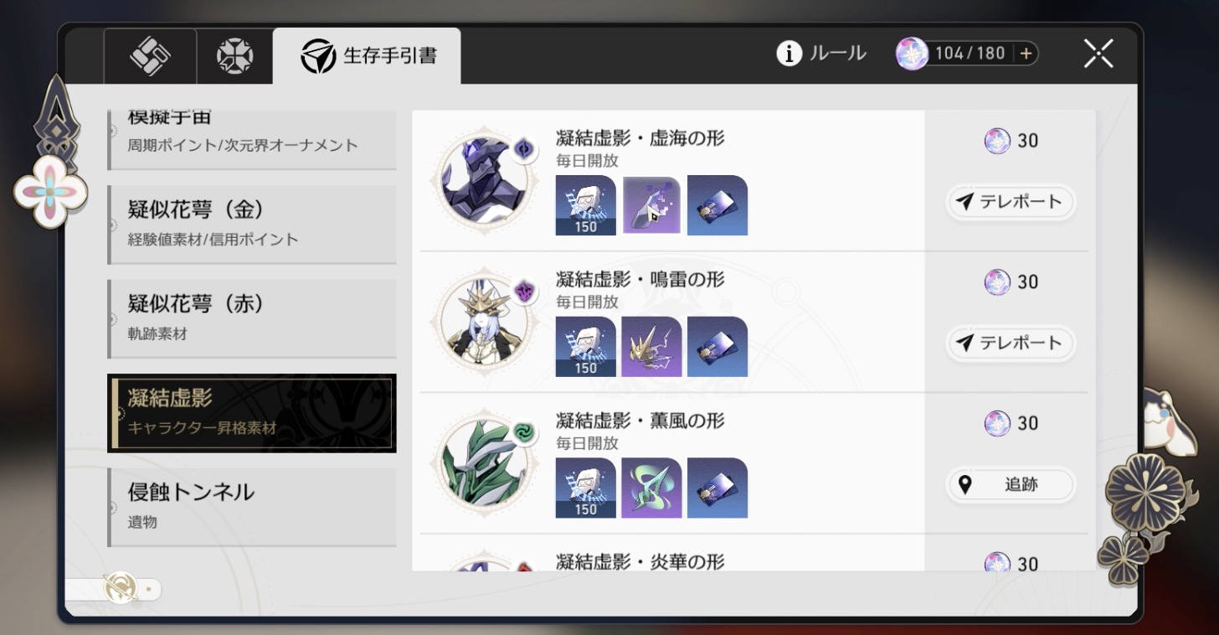
Task: Click the trailblaze power orb icon
Action: point(912,54)
